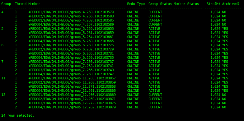Click member path group_11.261.1102103865

tap(72, 91)
